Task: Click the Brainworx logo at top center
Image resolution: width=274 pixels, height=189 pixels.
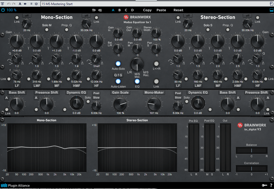Action: [137, 17]
